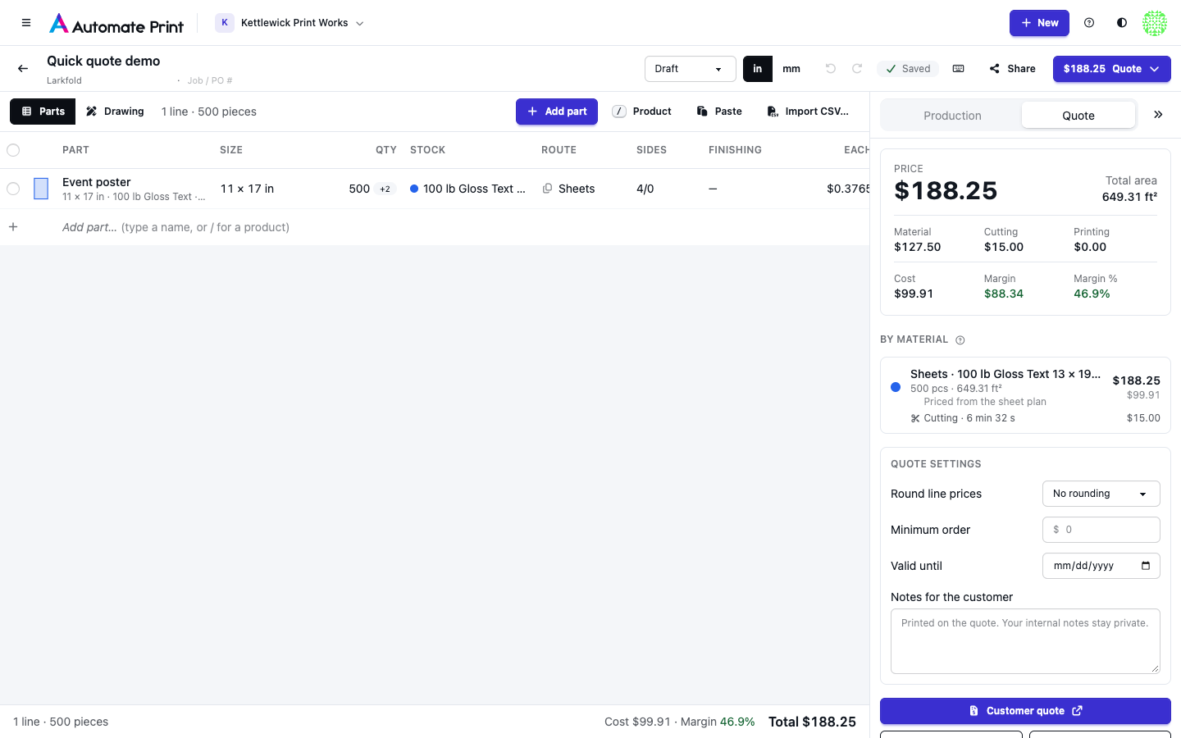Click the plus icon beside Add part row
Screen dimensions: 1181x738
(x=13, y=227)
